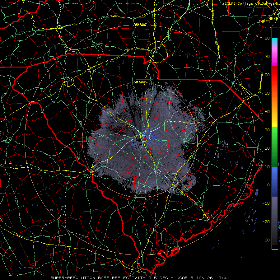
Task: Click the 50 NMI range ring label
Action: tap(140, 82)
